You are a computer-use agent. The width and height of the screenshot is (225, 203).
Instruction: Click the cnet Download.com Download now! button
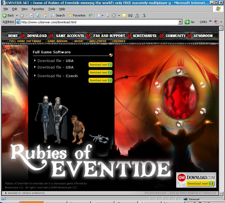200,184
